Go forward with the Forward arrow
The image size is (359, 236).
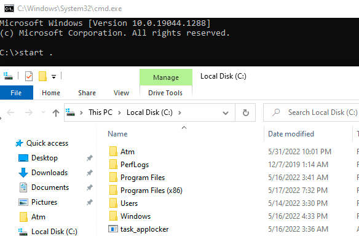click(29, 112)
